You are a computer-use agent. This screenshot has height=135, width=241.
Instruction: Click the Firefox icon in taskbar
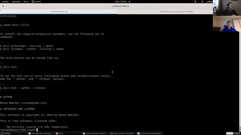pos(57,133)
